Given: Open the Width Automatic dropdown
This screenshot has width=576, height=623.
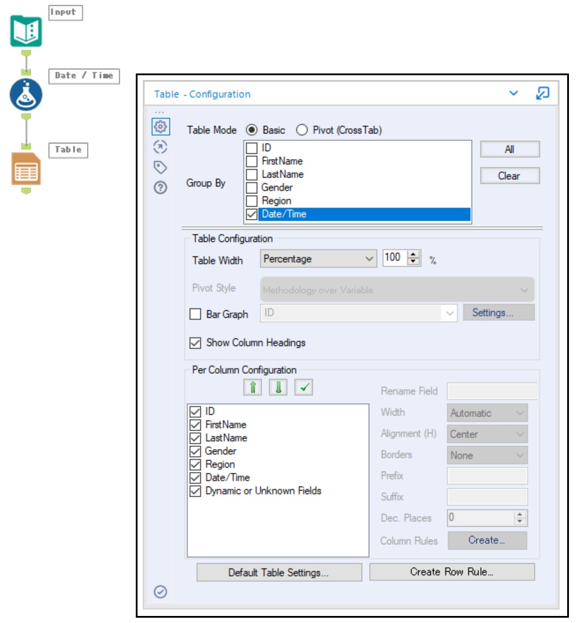Looking at the screenshot, I should (487, 413).
